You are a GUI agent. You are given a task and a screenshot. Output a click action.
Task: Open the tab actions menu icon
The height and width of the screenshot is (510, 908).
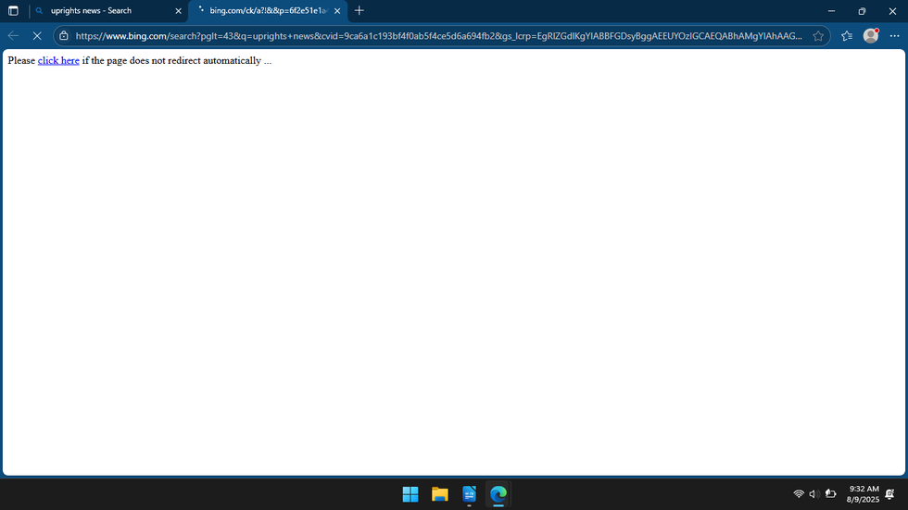pyautogui.click(x=13, y=10)
